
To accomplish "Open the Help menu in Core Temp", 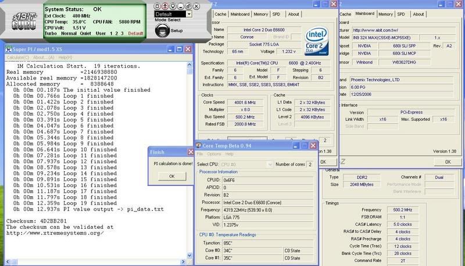I will (229, 154).
